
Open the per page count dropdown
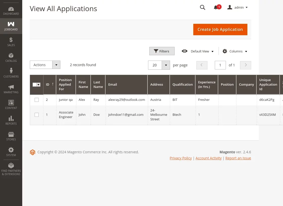[166, 65]
